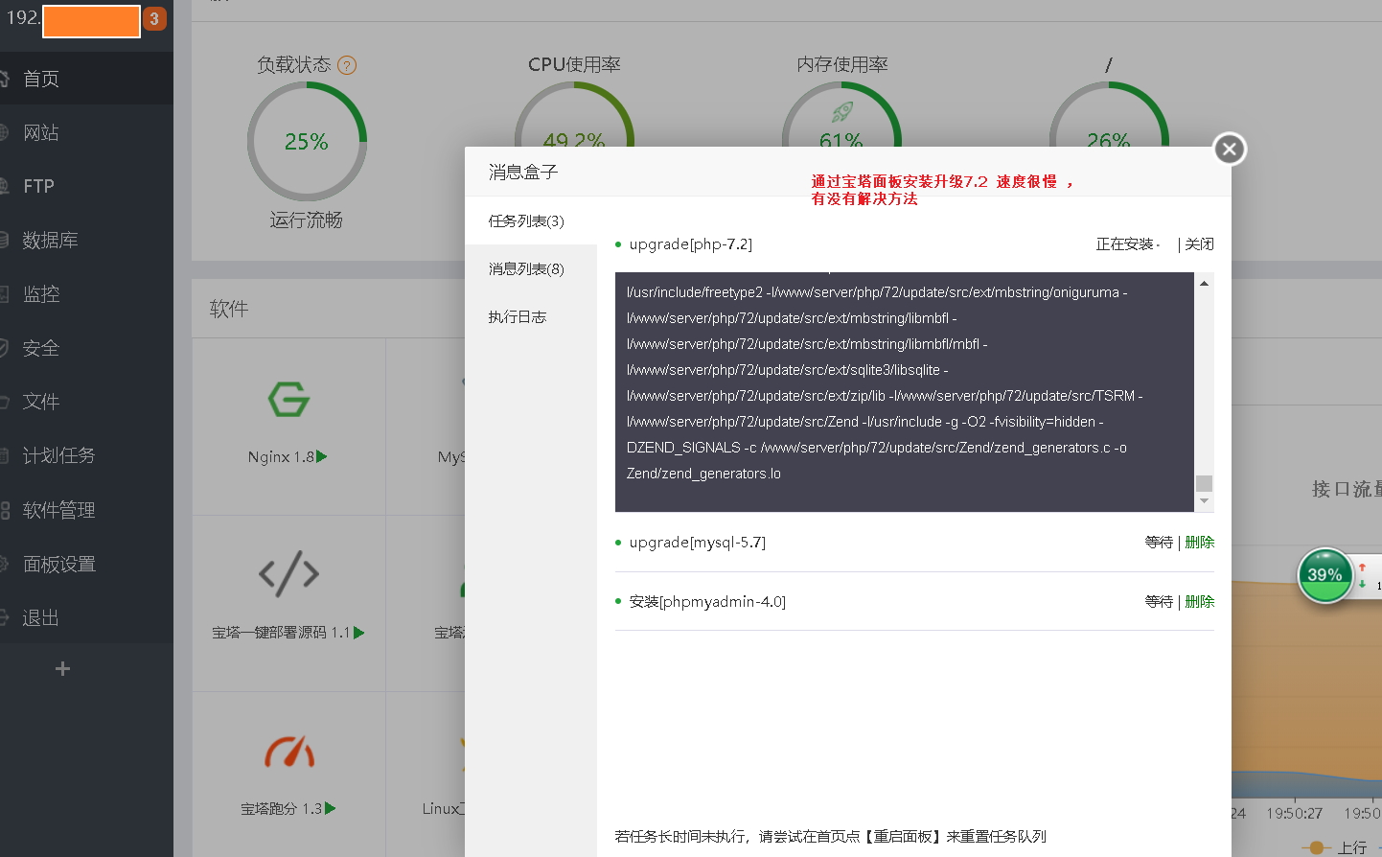Select 任务列表(3) tab
1382x857 pixels.
coord(526,221)
